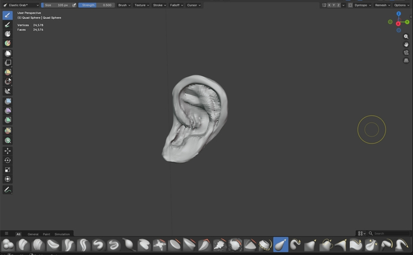Select the Draw Face Sets tool
413x255 pixels.
(8, 43)
